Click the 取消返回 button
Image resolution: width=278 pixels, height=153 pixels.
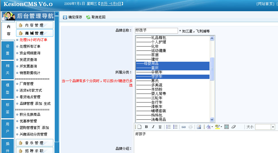pos(96,17)
